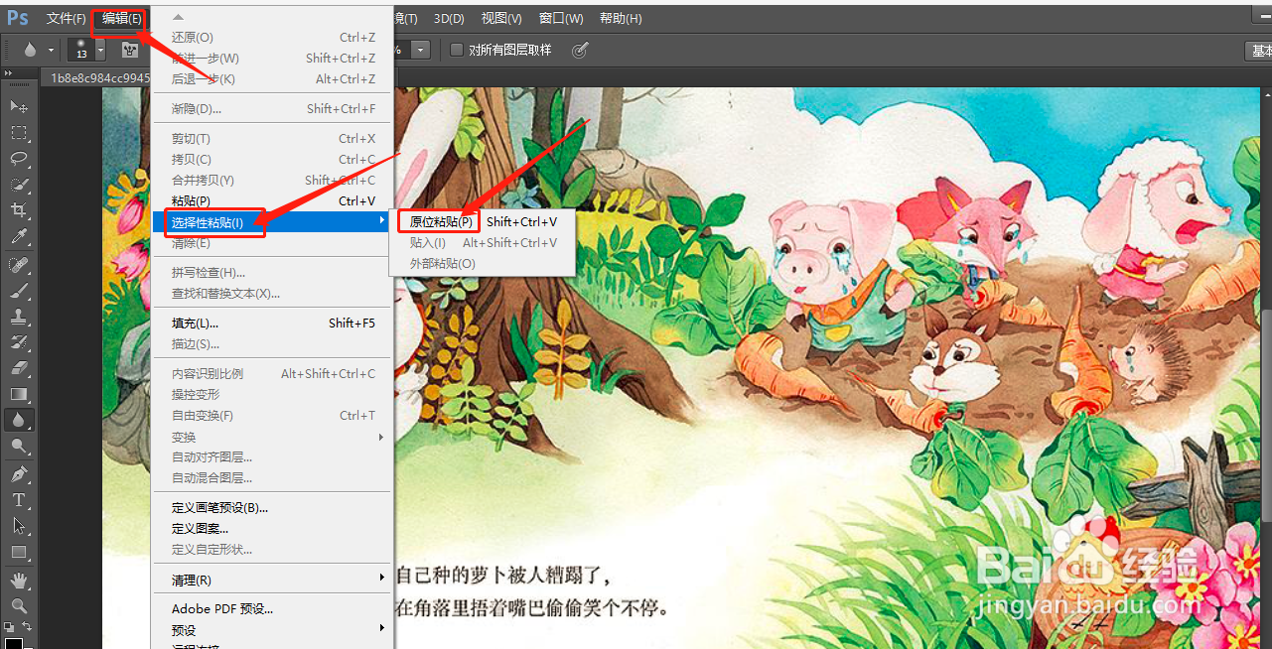Choose 渐隐(D)... menu entry
This screenshot has width=1272, height=649.
click(x=271, y=108)
